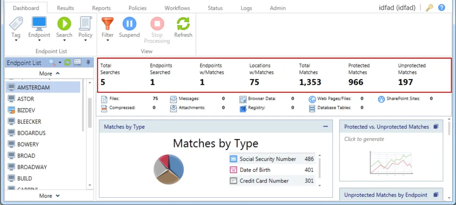The height and width of the screenshot is (205, 456).
Task: Click the key icon next to idfad
Action: click(429, 8)
